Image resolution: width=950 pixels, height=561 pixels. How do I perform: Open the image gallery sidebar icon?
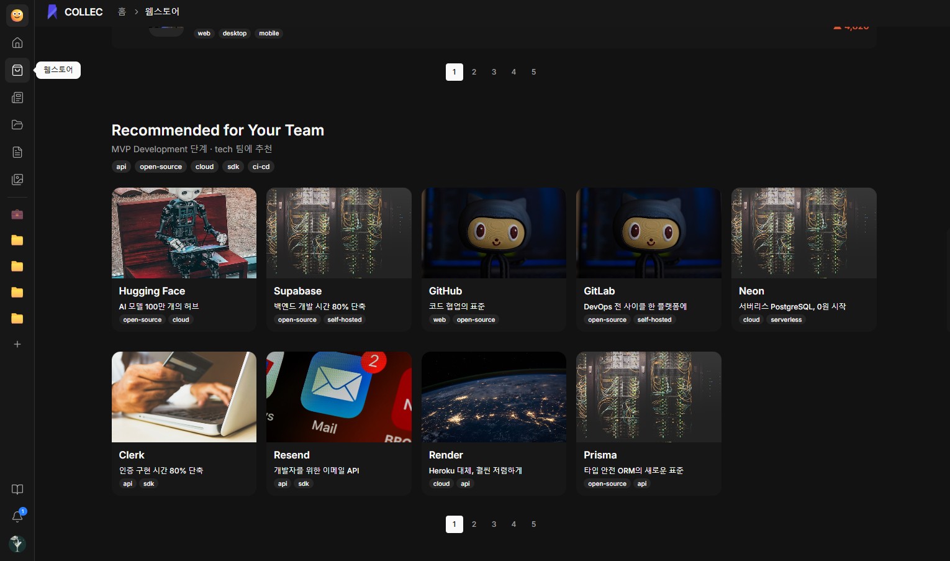click(x=17, y=180)
